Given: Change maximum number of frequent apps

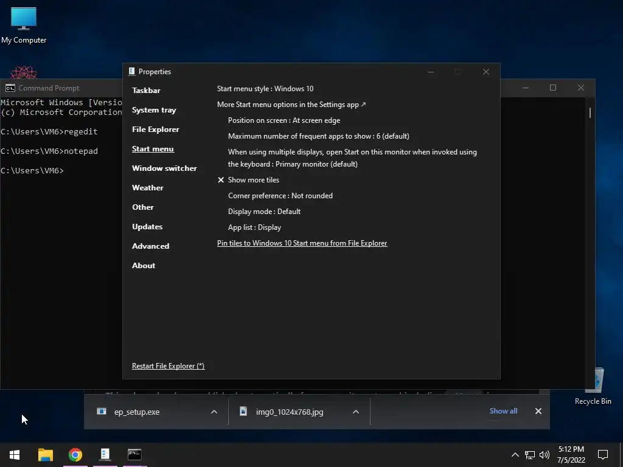Looking at the screenshot, I should [318, 136].
